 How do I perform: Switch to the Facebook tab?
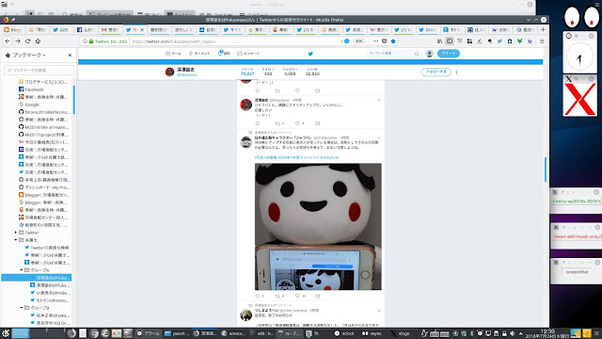86,29
